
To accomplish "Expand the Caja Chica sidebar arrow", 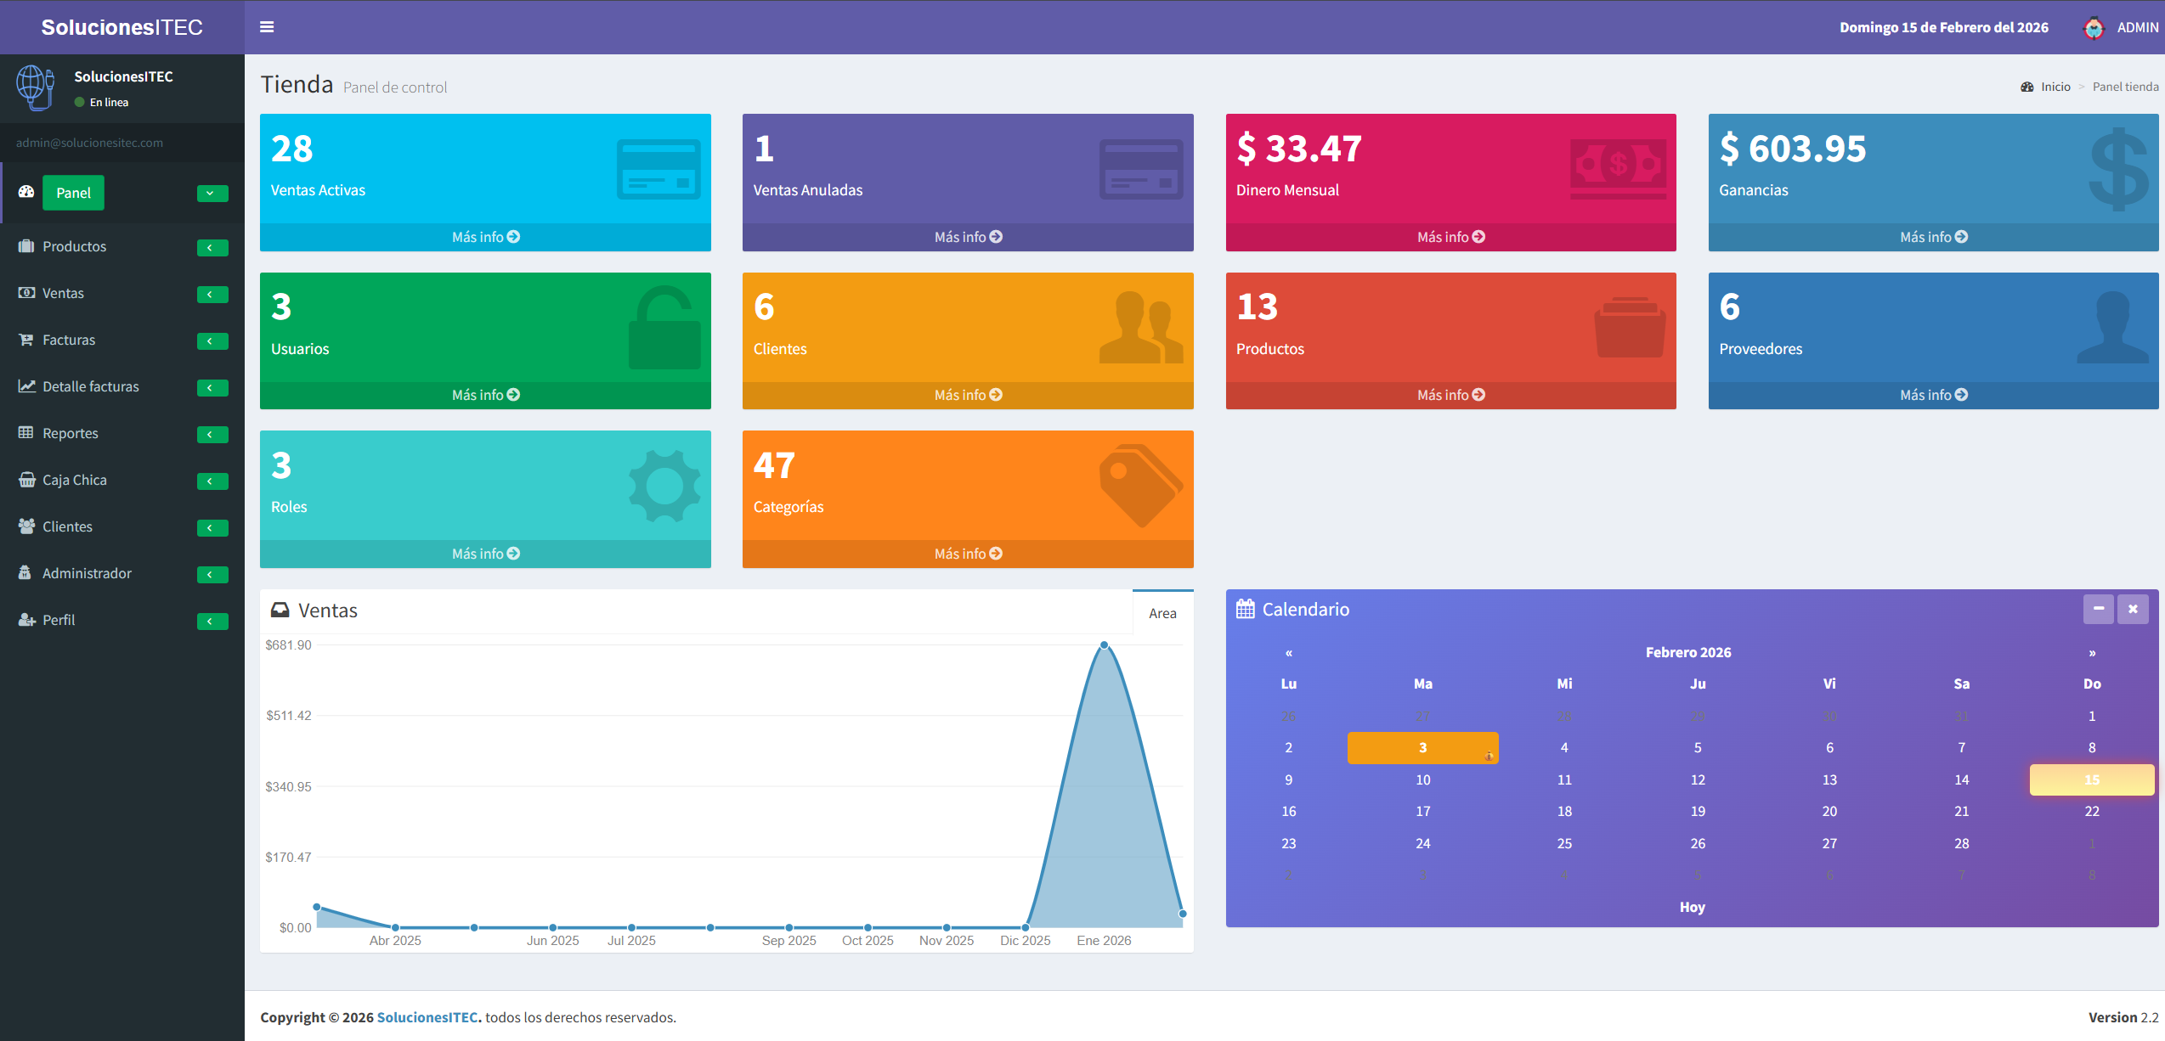I will [212, 481].
